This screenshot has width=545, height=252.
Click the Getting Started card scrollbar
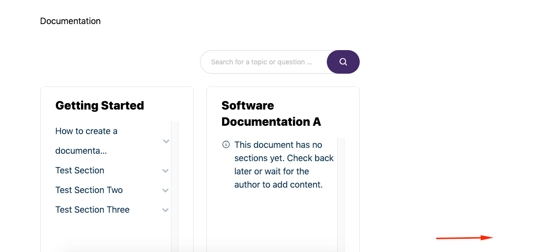(174, 187)
